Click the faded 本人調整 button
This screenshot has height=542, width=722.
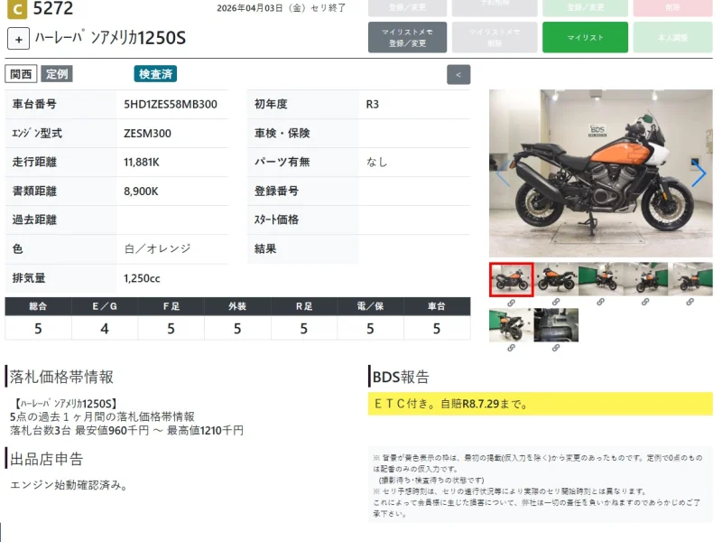click(672, 37)
